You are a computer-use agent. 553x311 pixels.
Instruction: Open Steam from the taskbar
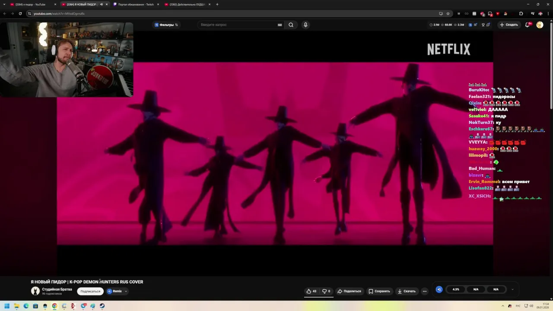(x=102, y=306)
